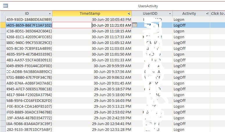The height and width of the screenshot is (132, 225).
Task: Click ID cell A6B-95F6-CD16FEDC82FD}
Action: [29, 100]
